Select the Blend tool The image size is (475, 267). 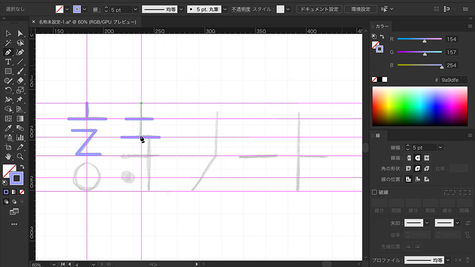20,128
